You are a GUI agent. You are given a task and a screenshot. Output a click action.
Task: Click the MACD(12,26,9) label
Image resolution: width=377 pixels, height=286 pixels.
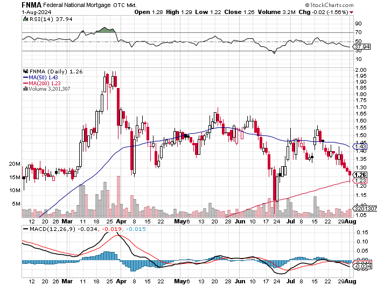point(52,229)
